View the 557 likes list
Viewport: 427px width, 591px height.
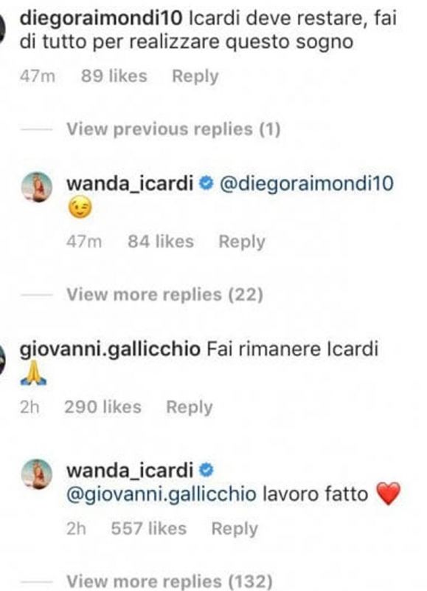pyautogui.click(x=149, y=528)
